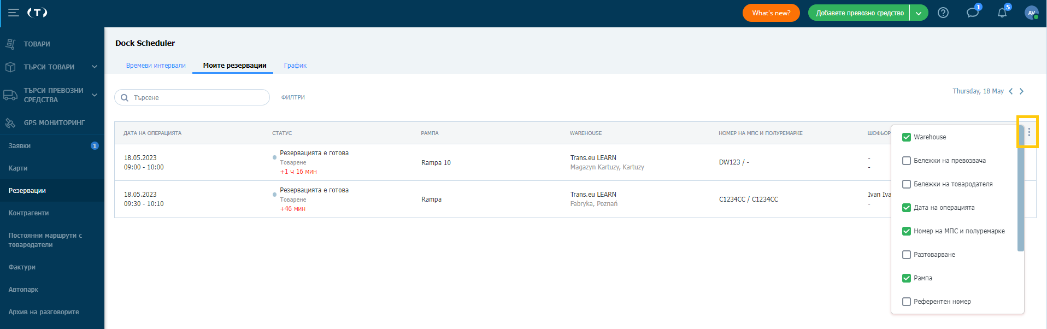The width and height of the screenshot is (1047, 329).
Task: Open the messages chat icon
Action: click(973, 13)
